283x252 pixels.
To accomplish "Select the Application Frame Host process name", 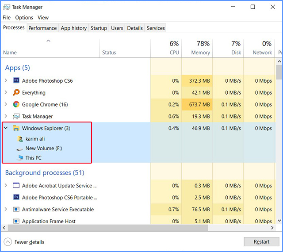I will (x=49, y=221).
